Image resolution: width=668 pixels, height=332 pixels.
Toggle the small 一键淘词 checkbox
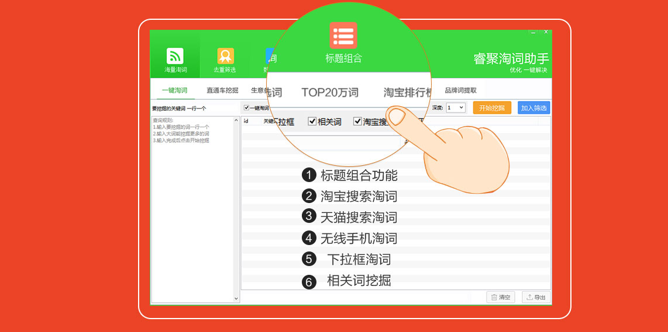246,108
